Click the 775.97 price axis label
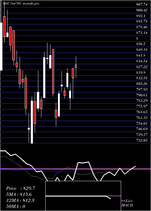 coord(142,106)
